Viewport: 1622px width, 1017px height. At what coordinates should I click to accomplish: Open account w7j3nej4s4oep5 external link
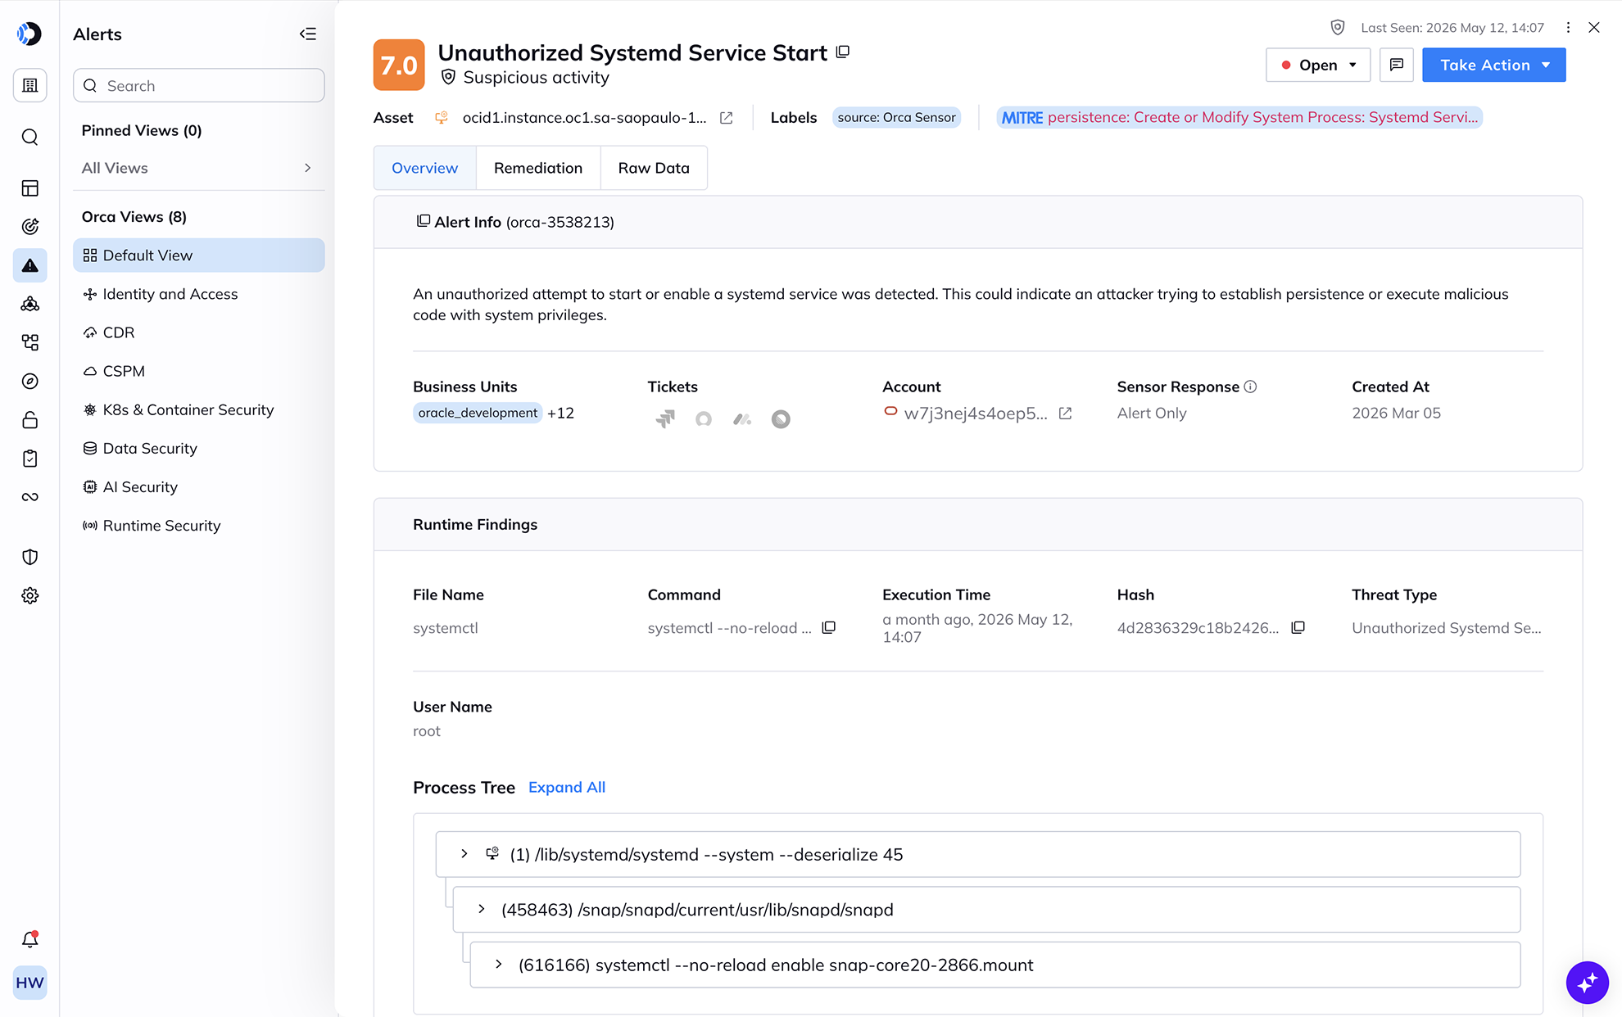click(1065, 414)
